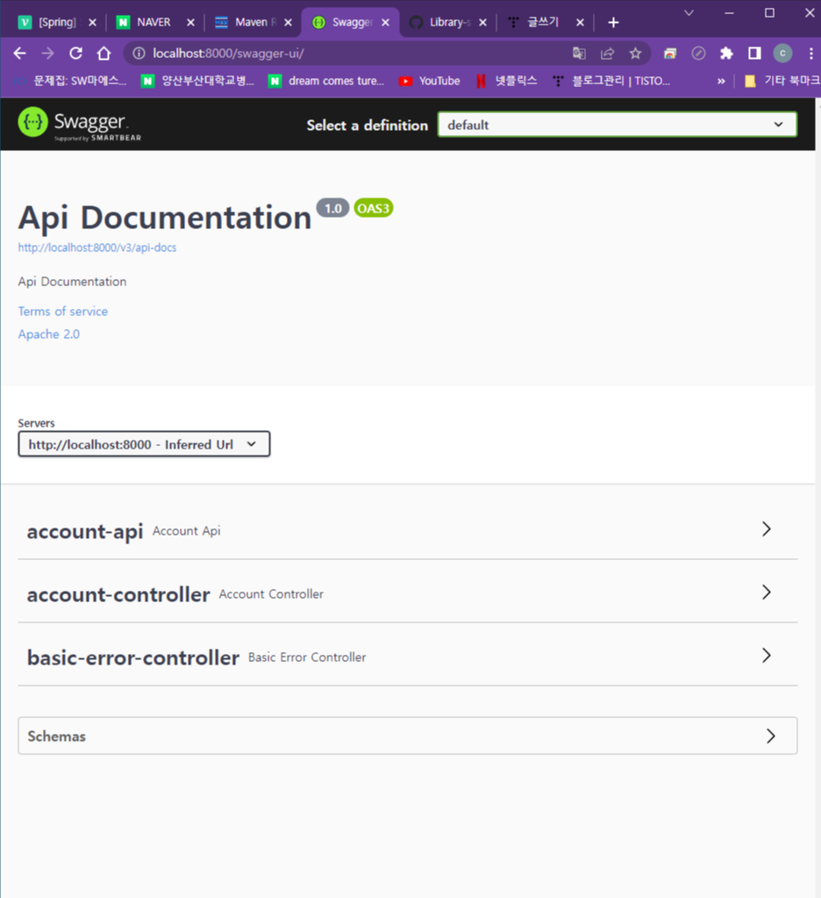821x898 pixels.
Task: Reload the page with the refresh icon
Action: (x=75, y=53)
